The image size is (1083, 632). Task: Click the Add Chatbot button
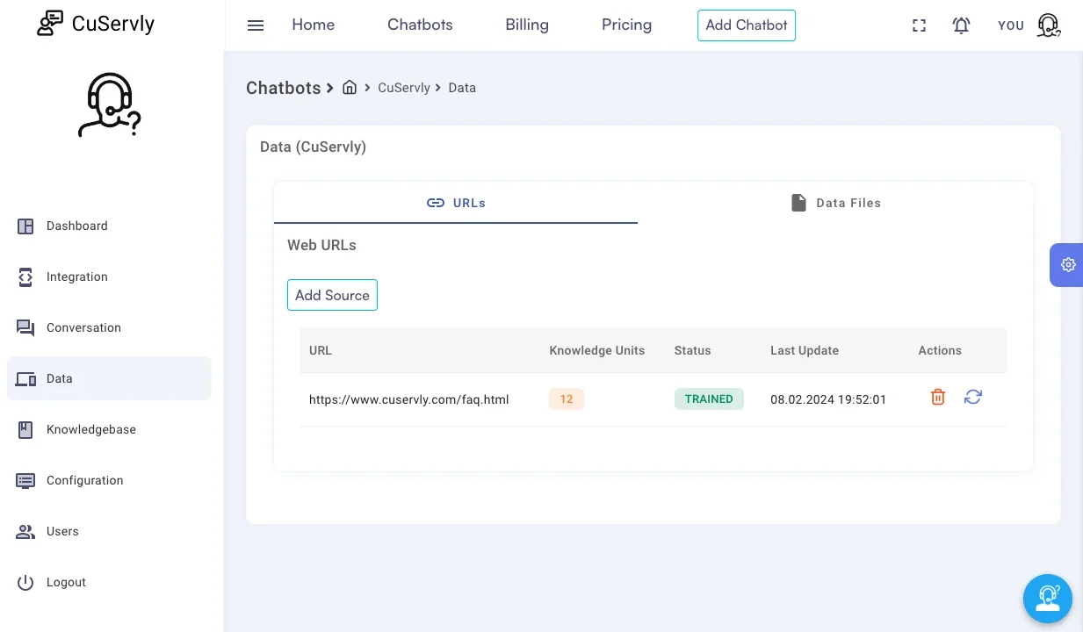(x=746, y=25)
